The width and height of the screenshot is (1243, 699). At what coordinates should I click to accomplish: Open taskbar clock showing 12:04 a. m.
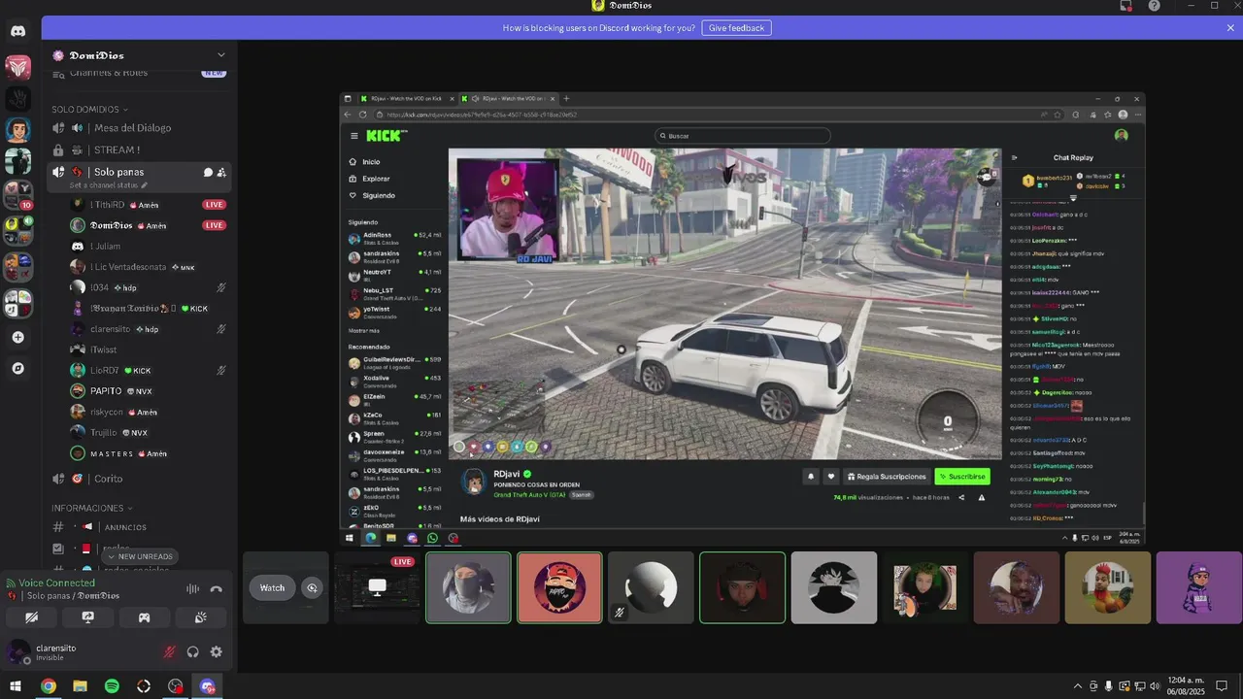[1185, 686]
